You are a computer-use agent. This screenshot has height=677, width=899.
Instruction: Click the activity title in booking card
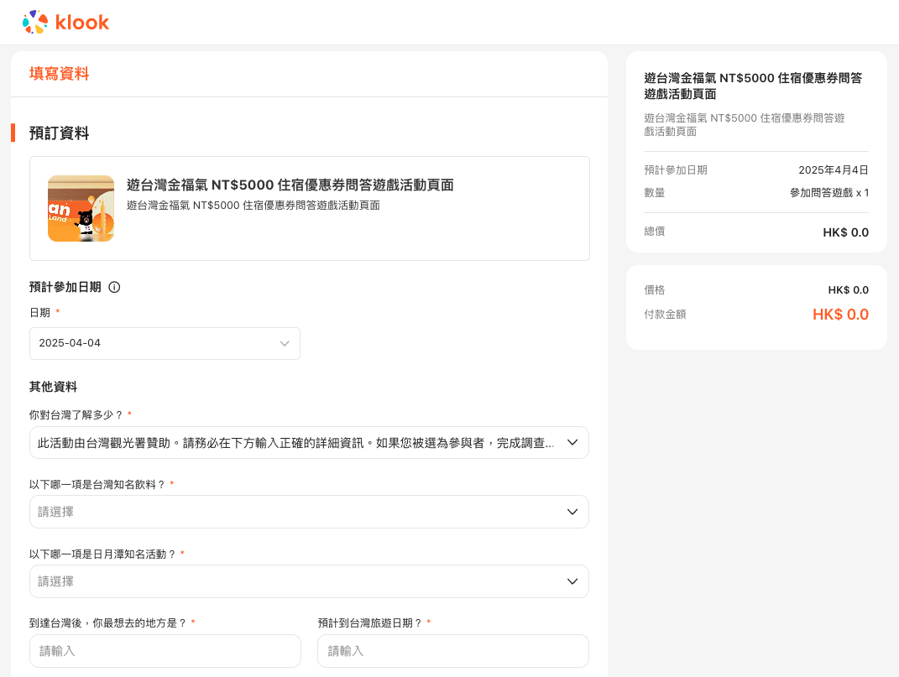(x=290, y=185)
